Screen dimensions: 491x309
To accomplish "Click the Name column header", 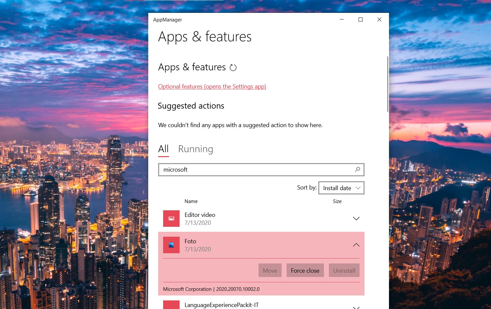I will 191,201.
